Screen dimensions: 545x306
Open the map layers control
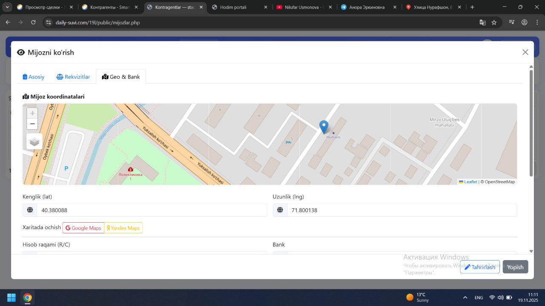point(34,142)
